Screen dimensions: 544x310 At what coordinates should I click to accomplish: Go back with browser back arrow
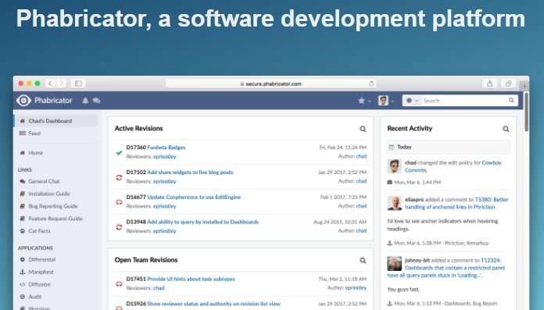click(50, 84)
